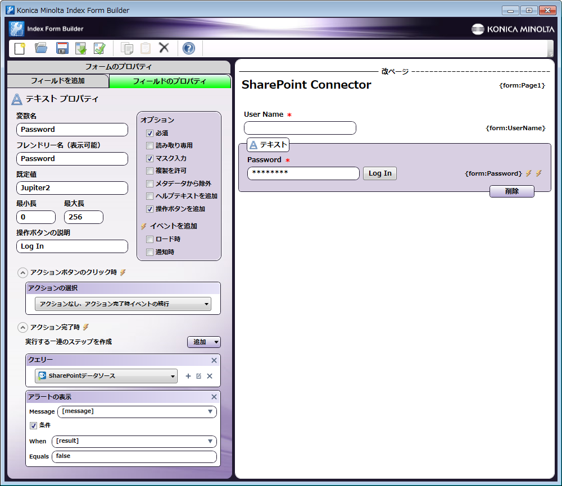
Task: Click lightning icon beside アクションボタンのクリック時
Action: 123,272
